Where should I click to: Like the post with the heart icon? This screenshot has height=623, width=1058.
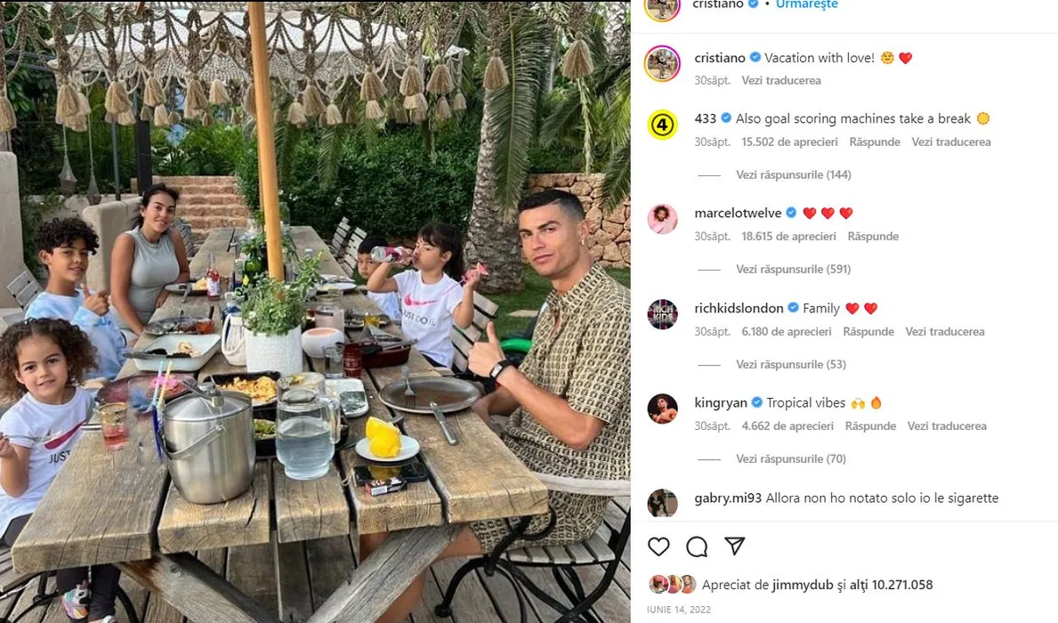tap(658, 546)
